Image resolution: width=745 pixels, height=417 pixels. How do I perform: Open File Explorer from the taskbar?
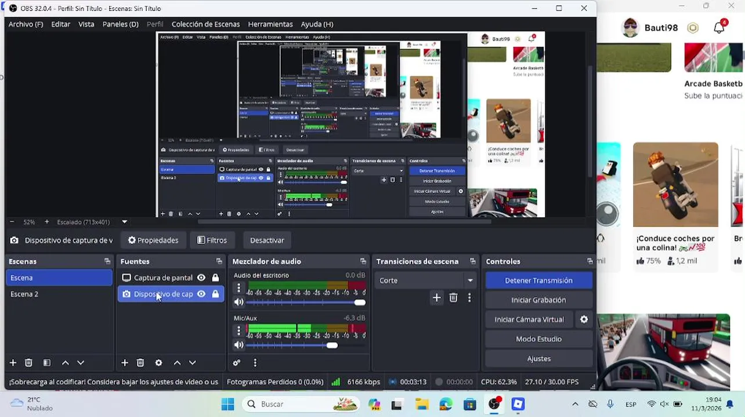[422, 404]
